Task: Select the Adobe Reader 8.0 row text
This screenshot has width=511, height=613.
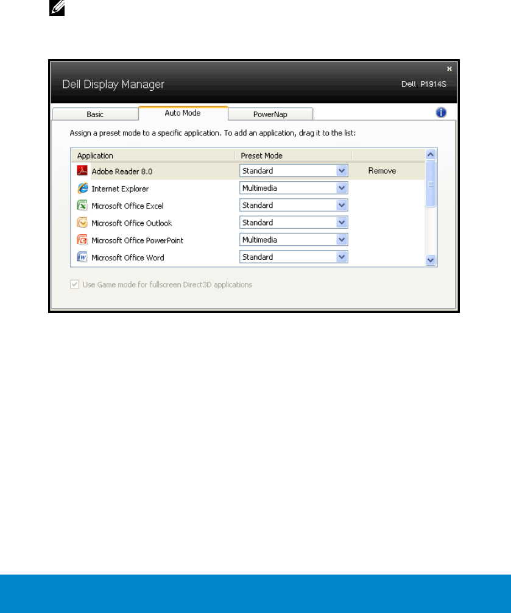Action: click(x=122, y=171)
